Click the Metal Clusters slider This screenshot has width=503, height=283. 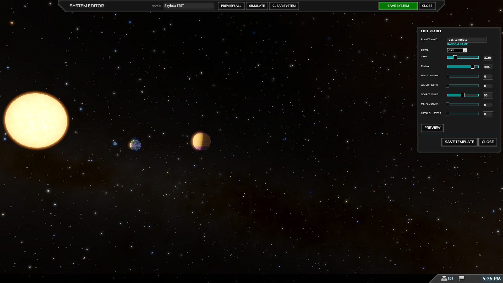click(x=463, y=114)
